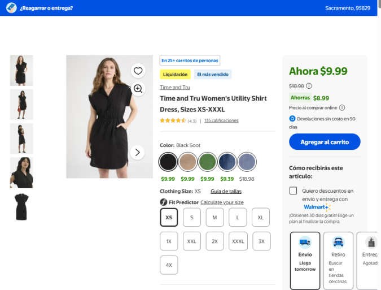This screenshot has width=381, height=290.
Task: Select size 1X
Action: point(169,241)
